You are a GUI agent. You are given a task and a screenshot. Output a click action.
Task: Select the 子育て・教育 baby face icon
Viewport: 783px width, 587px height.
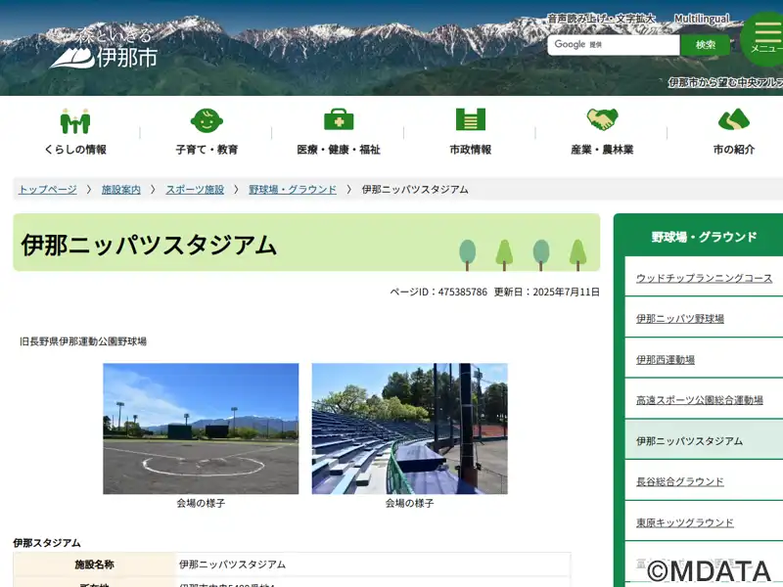click(207, 120)
